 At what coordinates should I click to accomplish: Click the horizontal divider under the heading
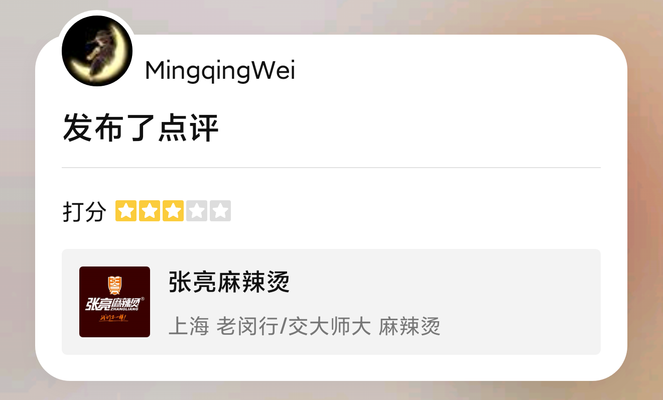(331, 167)
